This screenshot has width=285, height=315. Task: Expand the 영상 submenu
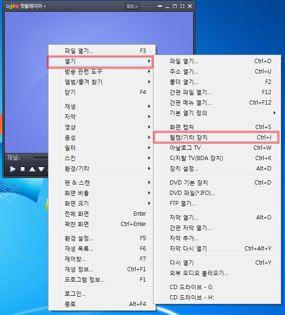pyautogui.click(x=102, y=127)
